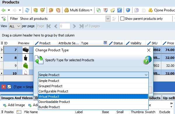This screenshot has height=114, width=175.
Task: Click the Price column header
Action: 168,43
